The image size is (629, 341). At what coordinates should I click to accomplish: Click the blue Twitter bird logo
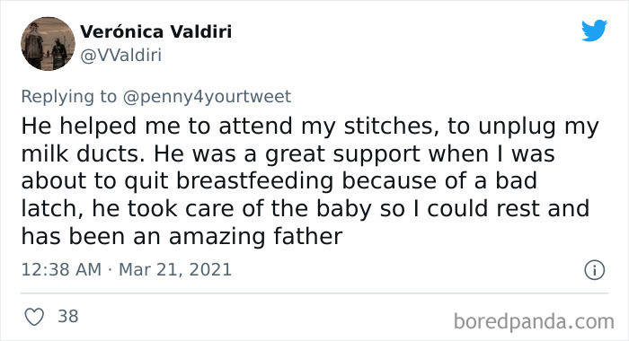[x=594, y=30]
